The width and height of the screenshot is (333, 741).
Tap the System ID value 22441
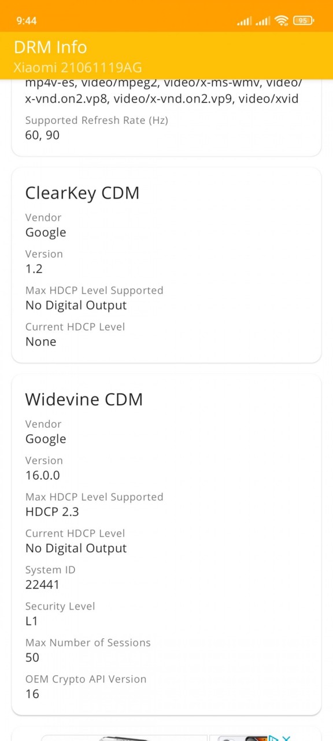42,585
